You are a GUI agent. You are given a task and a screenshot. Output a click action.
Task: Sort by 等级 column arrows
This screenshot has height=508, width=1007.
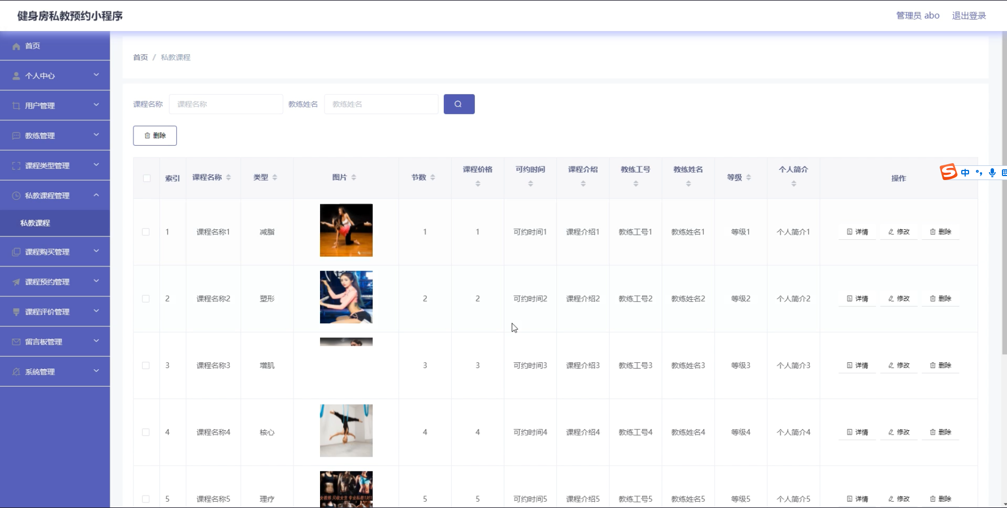(749, 177)
